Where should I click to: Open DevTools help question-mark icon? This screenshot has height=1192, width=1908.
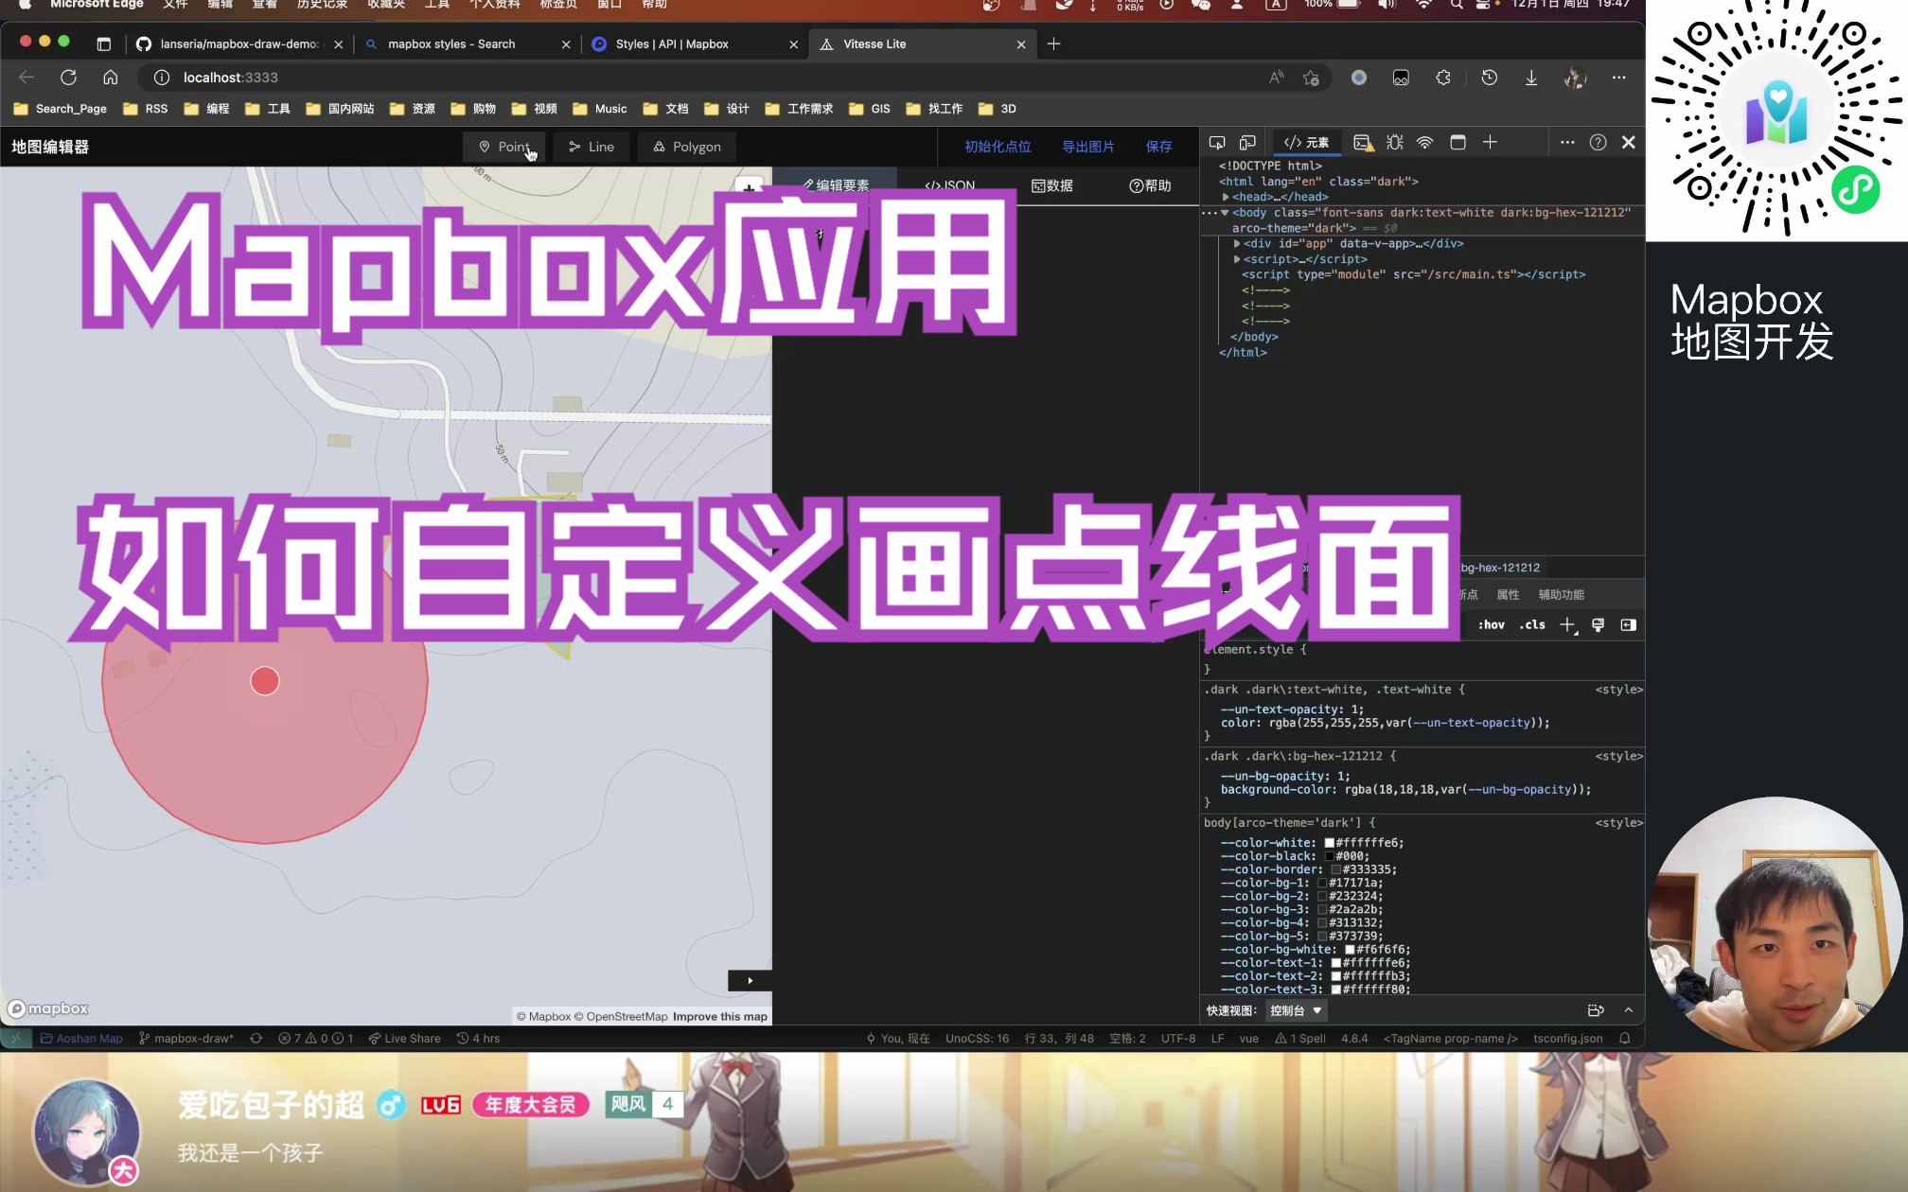coord(1598,142)
